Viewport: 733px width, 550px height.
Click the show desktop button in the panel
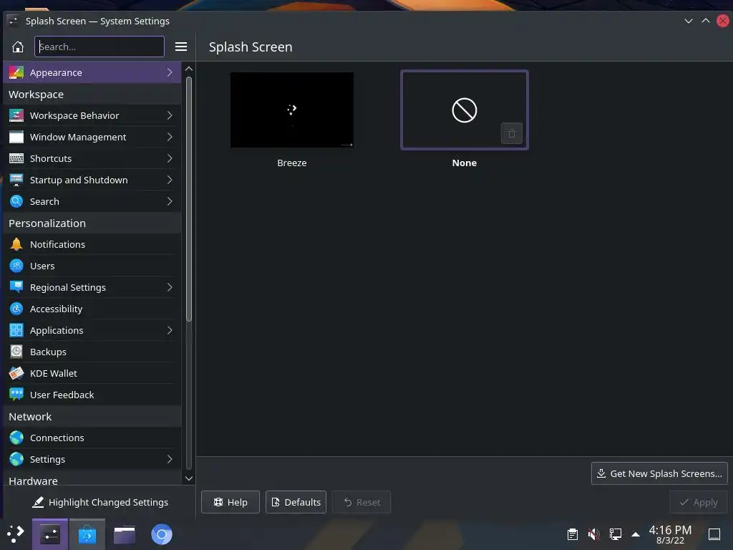[x=714, y=534]
